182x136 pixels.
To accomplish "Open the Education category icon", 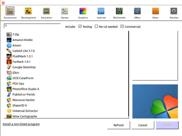I will 46,11.
